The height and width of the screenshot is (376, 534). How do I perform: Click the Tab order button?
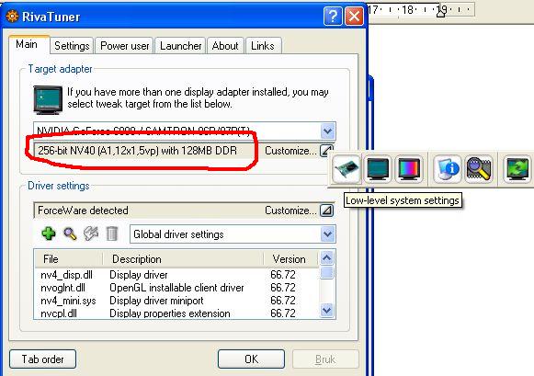point(43,359)
